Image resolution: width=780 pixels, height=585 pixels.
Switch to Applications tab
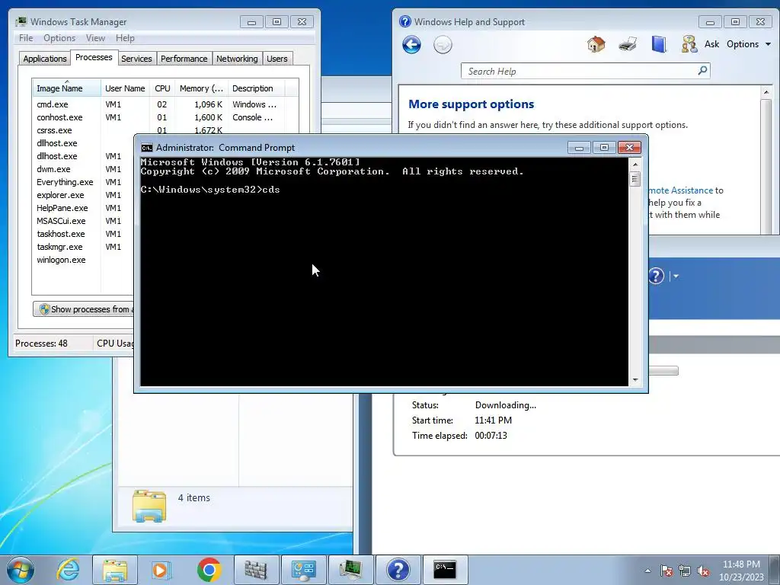(45, 59)
